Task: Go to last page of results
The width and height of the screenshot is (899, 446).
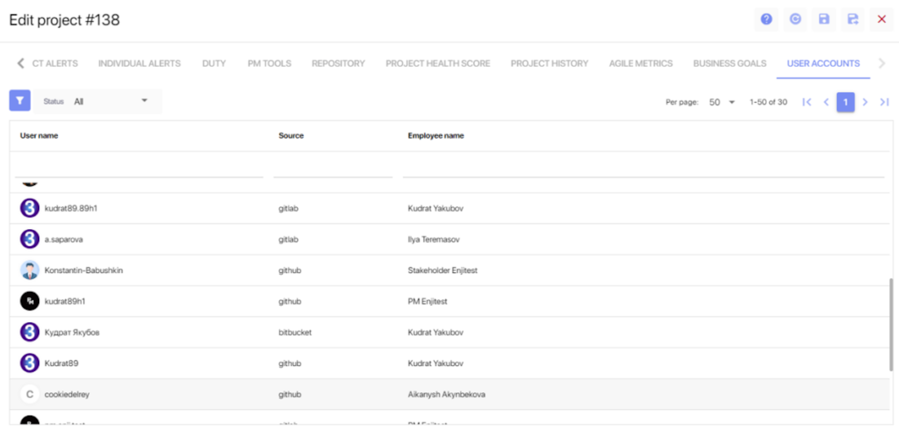Action: click(884, 102)
